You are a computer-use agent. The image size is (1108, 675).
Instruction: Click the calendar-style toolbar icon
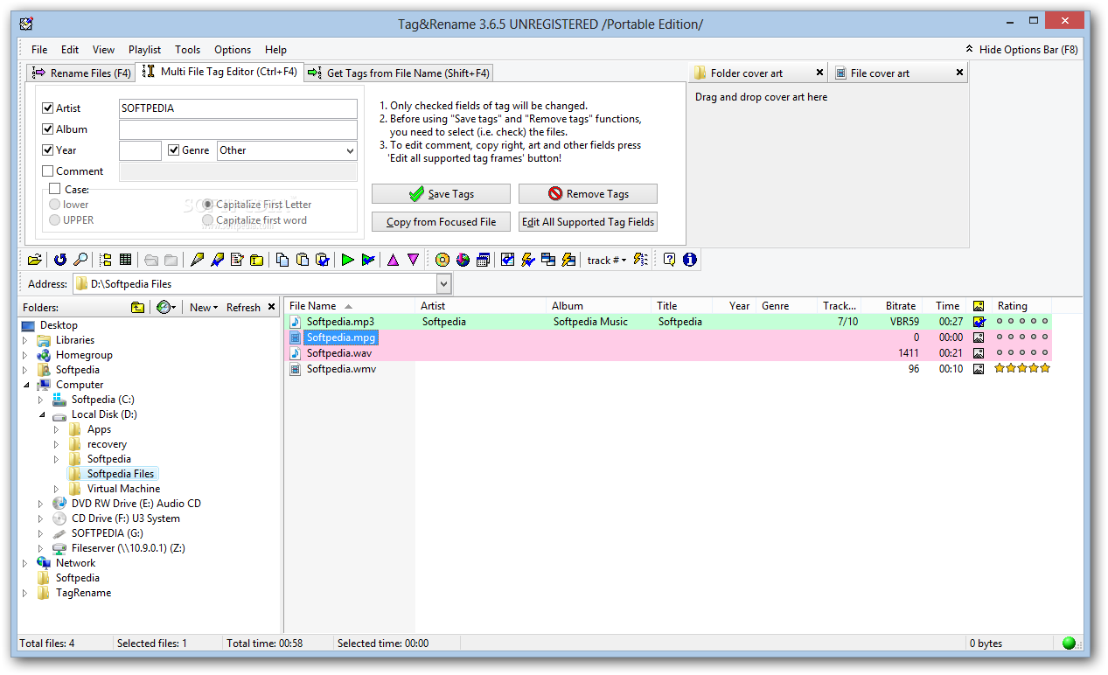(x=483, y=260)
